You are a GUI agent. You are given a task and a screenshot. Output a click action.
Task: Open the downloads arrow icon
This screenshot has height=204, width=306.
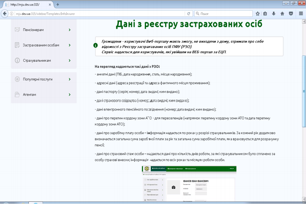(274, 14)
